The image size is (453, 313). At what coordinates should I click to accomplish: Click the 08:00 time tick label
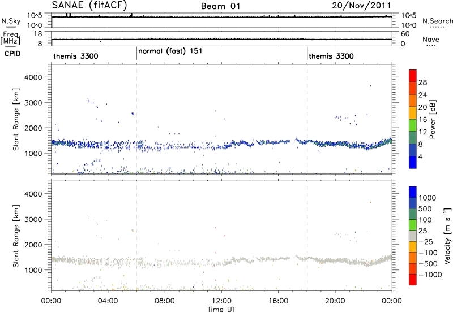coord(164,301)
